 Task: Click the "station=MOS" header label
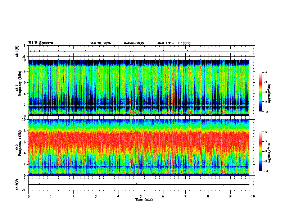click(x=134, y=43)
